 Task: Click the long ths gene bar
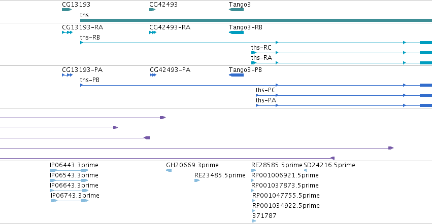tap(256, 20)
